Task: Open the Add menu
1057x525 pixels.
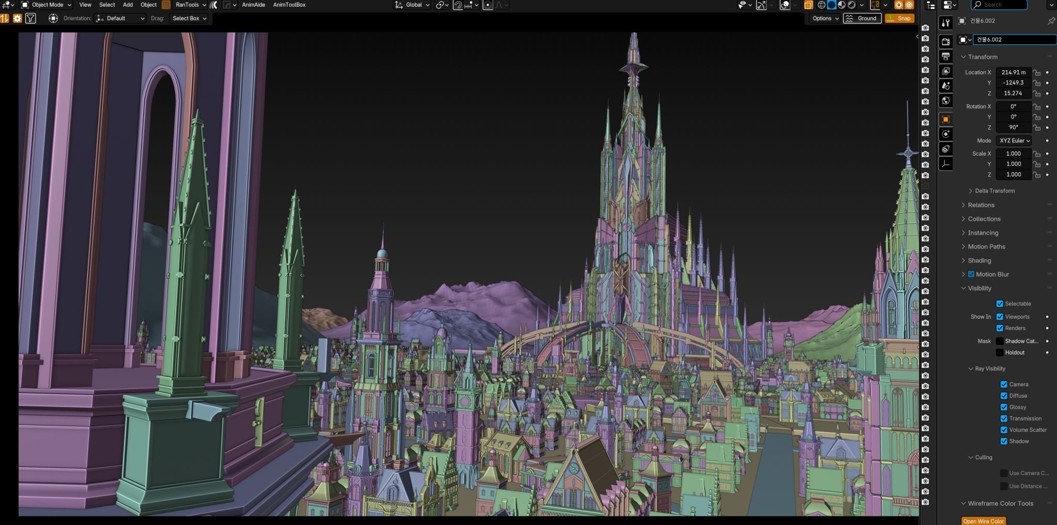Action: [127, 5]
